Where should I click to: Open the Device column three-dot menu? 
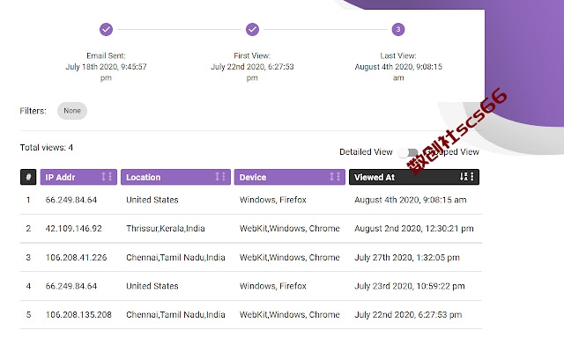tap(338, 177)
